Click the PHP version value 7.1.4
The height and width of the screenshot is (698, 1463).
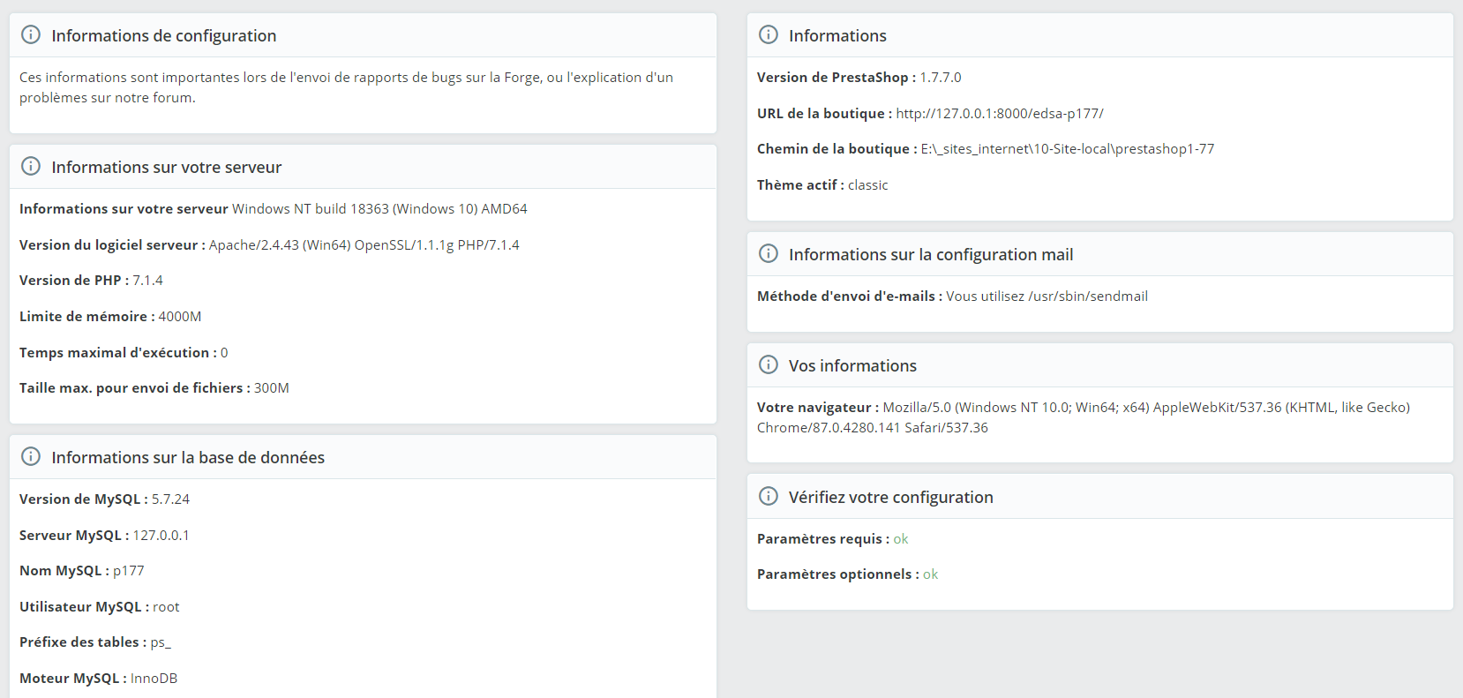click(147, 280)
